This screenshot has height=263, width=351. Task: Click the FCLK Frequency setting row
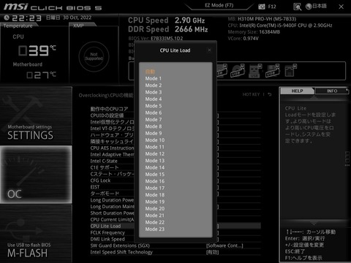click(175, 232)
